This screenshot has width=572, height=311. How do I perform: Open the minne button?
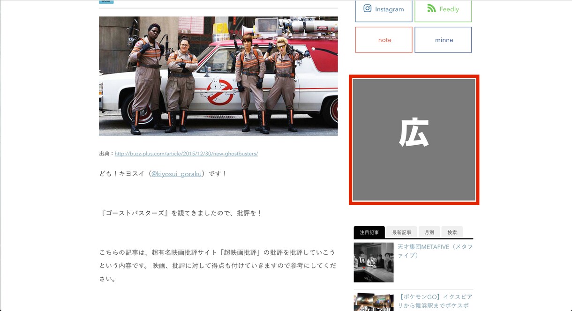coord(443,40)
